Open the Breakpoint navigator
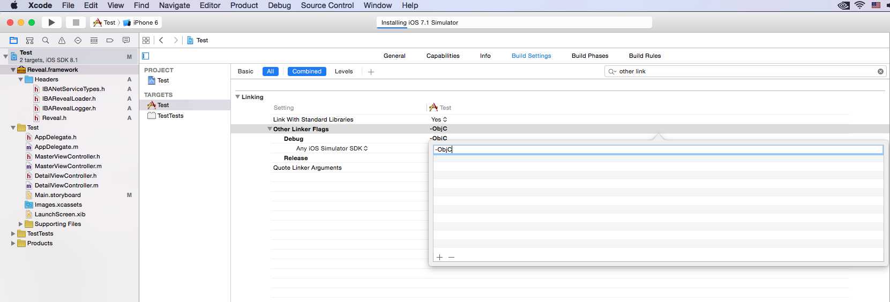Viewport: 890px width, 302px height. (110, 40)
